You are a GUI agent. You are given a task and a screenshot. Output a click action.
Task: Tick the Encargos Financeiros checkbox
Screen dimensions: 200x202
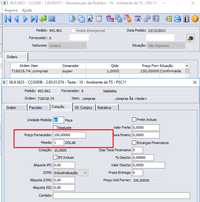click(x=134, y=143)
